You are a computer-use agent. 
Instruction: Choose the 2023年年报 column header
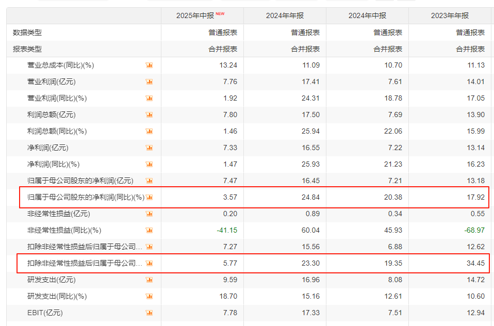tap(450, 16)
